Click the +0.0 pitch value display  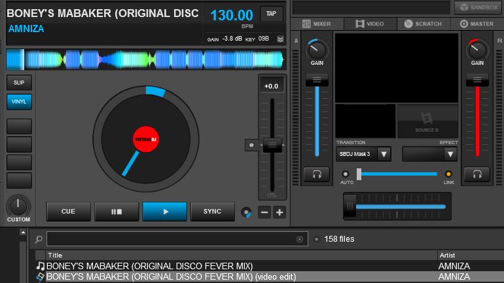tap(271, 86)
